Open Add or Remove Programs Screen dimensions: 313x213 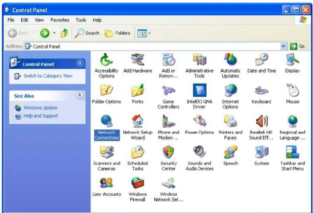pos(169,66)
